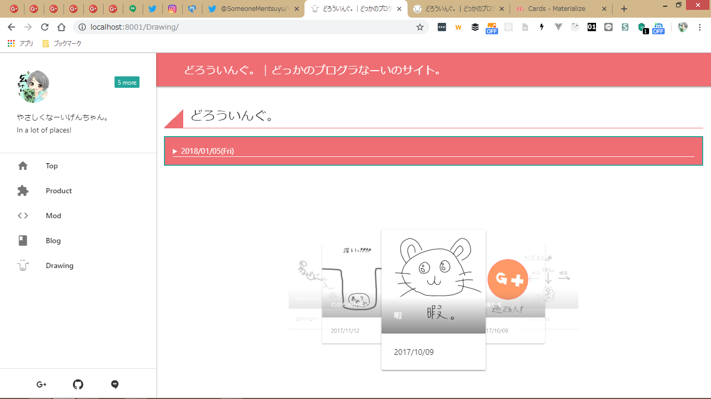This screenshot has height=399, width=711.
Task: Click the Blog book icon
Action: coord(23,241)
